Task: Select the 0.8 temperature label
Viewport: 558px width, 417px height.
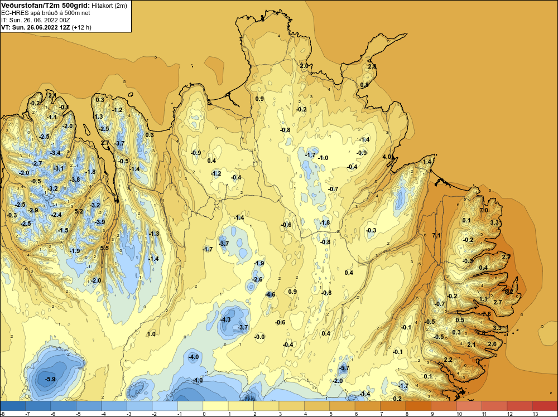Action: [364, 85]
